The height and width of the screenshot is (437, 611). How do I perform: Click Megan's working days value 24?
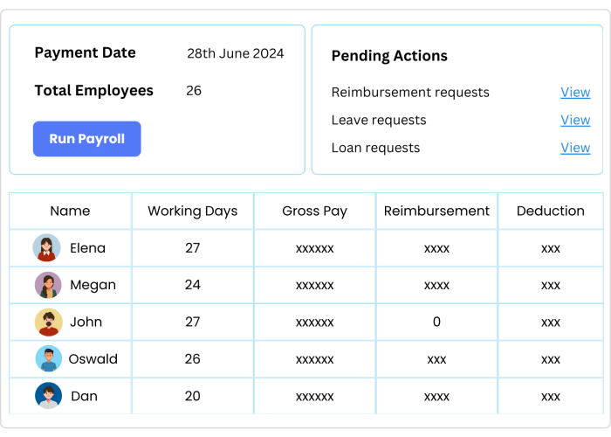[193, 285]
